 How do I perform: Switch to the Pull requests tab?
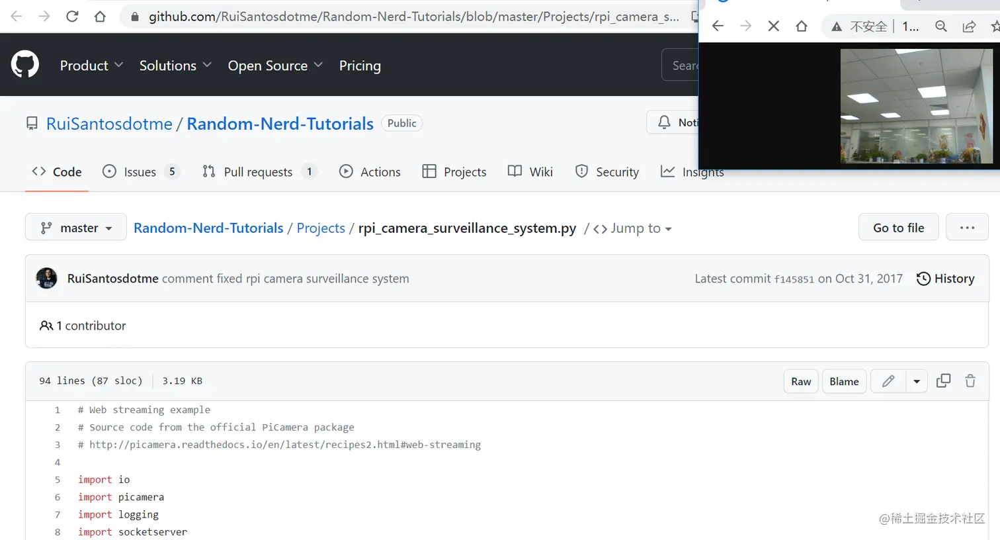[x=259, y=172]
